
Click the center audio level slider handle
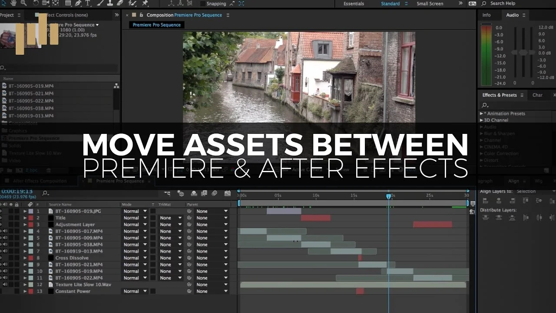coord(523,52)
